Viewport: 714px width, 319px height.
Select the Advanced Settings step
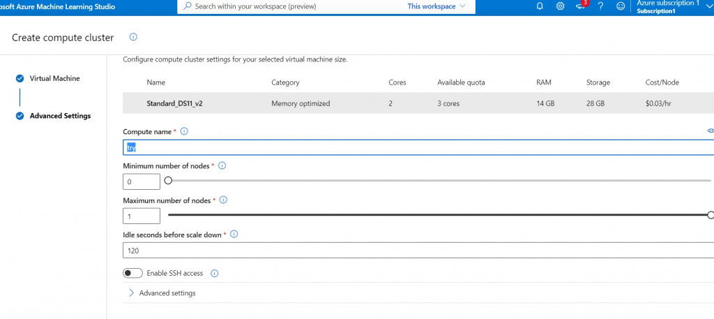click(60, 116)
